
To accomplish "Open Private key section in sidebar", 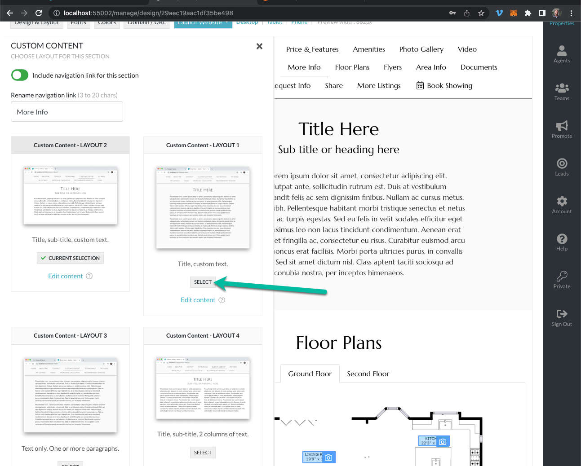I will tap(562, 280).
